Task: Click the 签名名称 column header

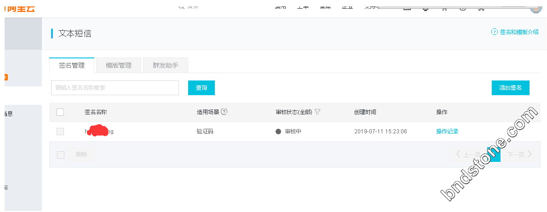Action: click(x=96, y=112)
